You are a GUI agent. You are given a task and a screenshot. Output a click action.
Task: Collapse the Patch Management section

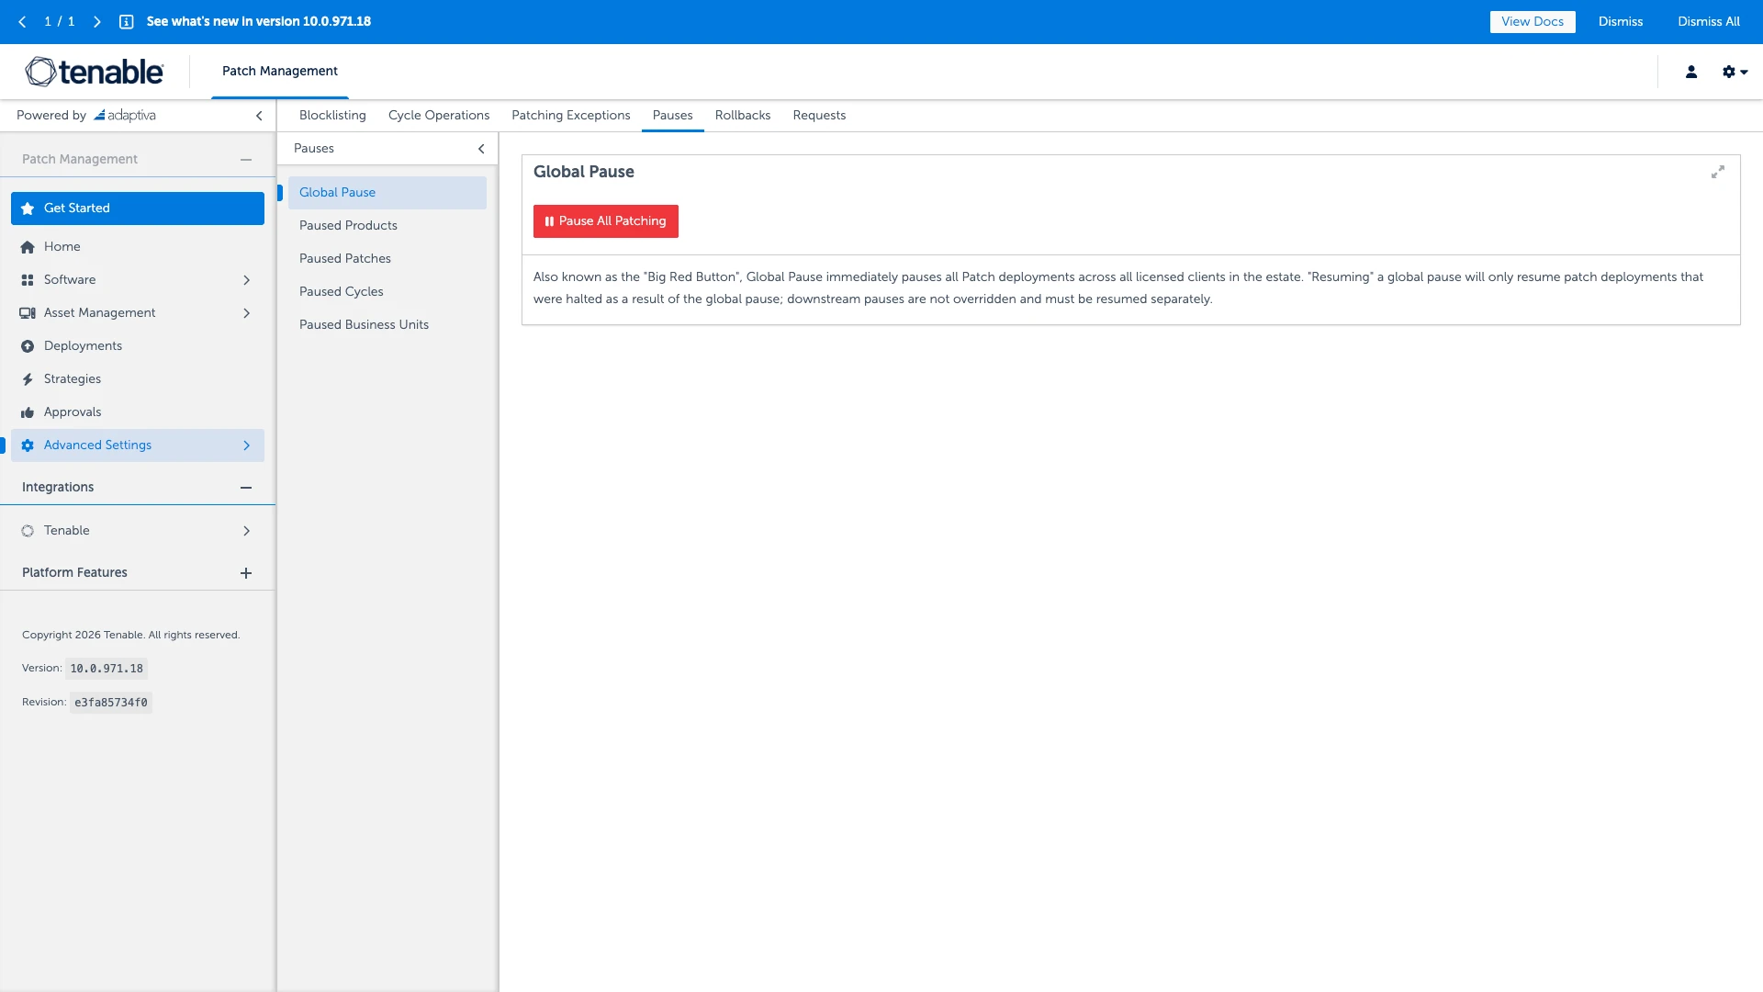click(x=246, y=160)
